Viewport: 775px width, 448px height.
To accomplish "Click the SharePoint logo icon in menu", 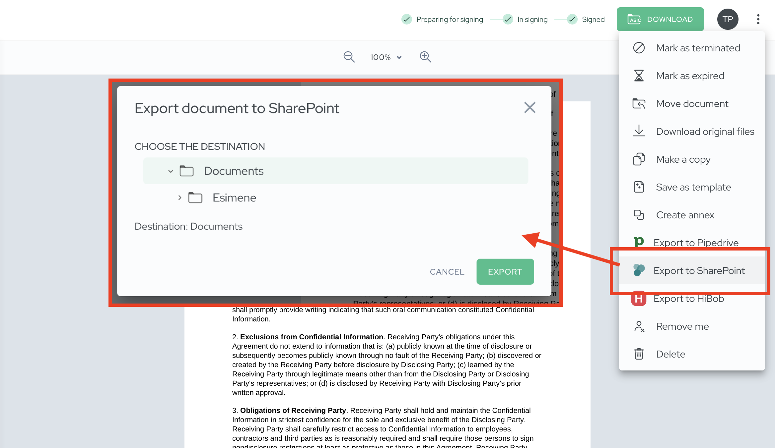I will (639, 270).
